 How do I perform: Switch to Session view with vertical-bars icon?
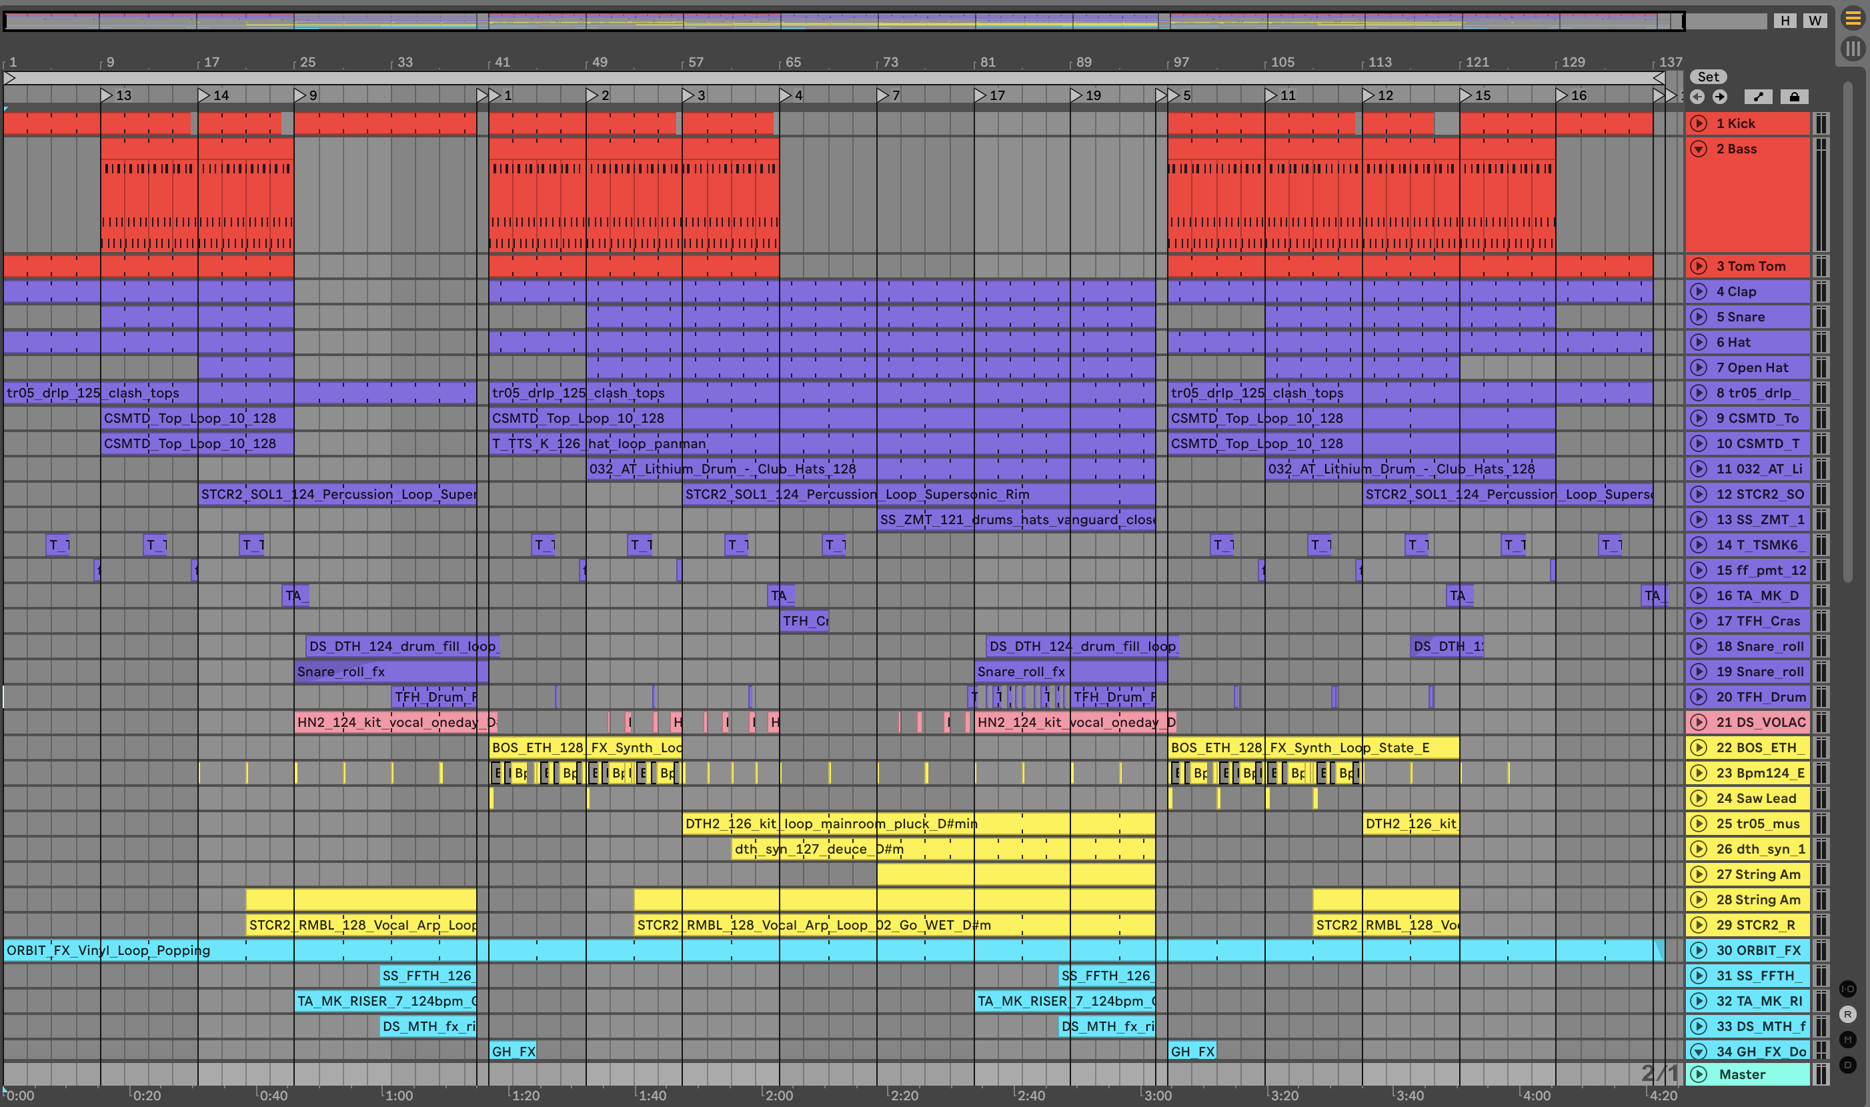pos(1852,49)
